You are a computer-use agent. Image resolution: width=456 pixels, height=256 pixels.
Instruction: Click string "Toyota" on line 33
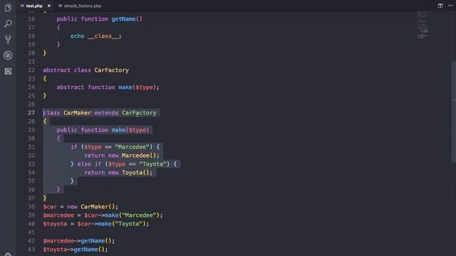point(152,164)
